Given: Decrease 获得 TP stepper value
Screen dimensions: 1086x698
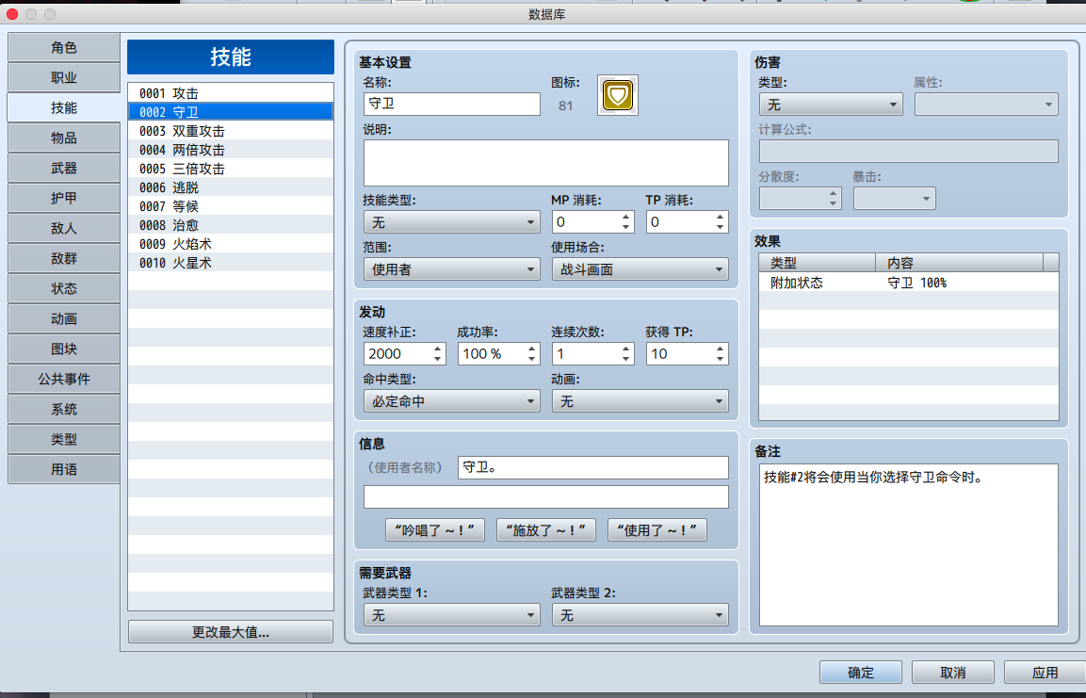Looking at the screenshot, I should click(x=721, y=359).
